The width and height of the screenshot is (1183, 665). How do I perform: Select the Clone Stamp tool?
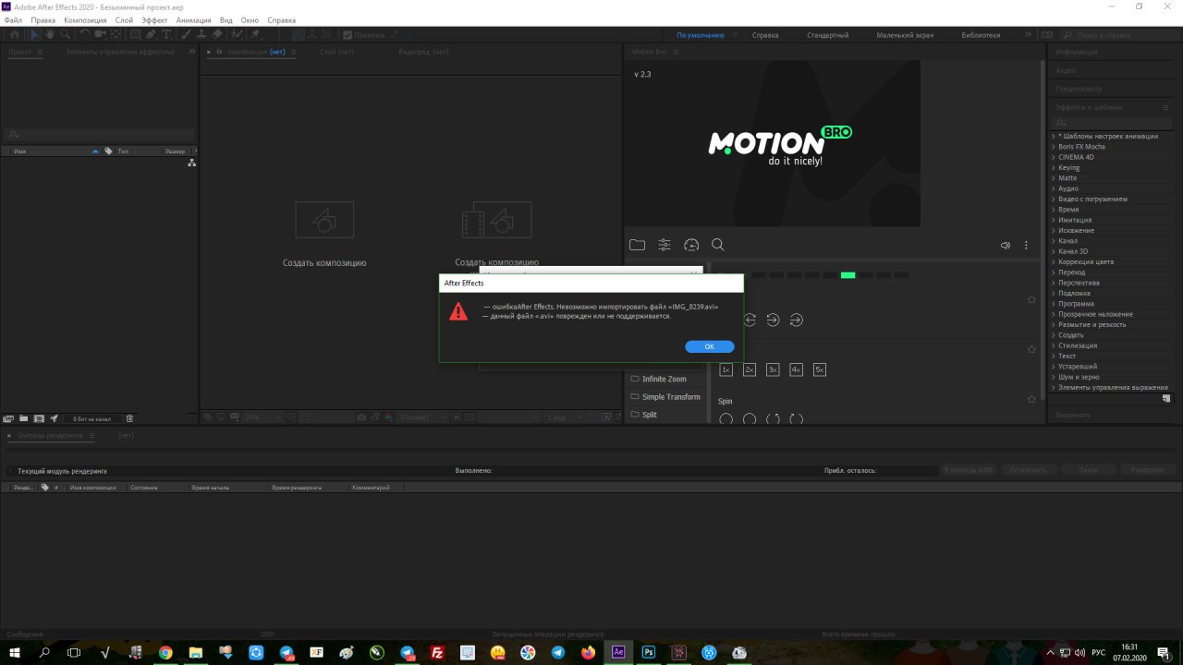(202, 34)
